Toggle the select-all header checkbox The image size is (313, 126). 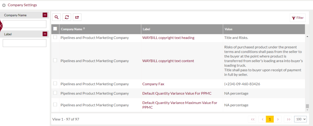click(x=55, y=29)
